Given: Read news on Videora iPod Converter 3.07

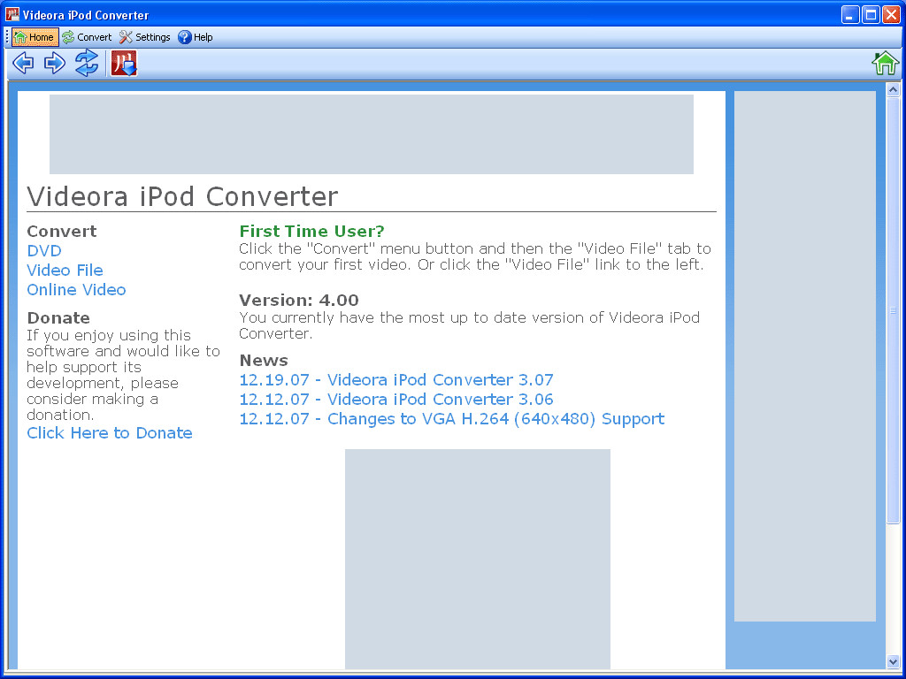Looking at the screenshot, I should (x=396, y=380).
